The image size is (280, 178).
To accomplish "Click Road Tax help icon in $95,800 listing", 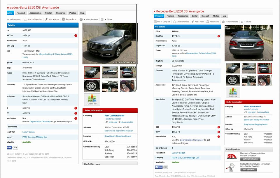I will coord(218,36).
